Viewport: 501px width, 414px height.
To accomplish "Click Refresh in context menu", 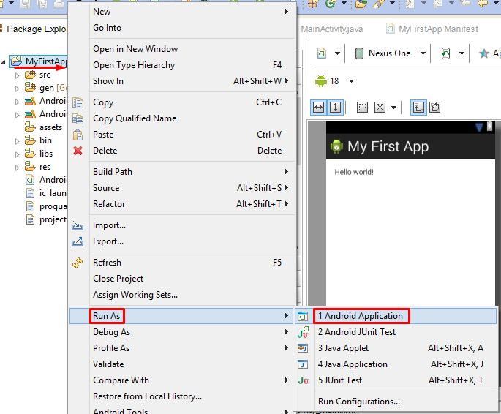I will click(181, 263).
